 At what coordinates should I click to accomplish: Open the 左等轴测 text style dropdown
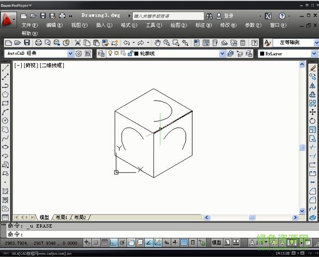pyautogui.click(x=314, y=43)
